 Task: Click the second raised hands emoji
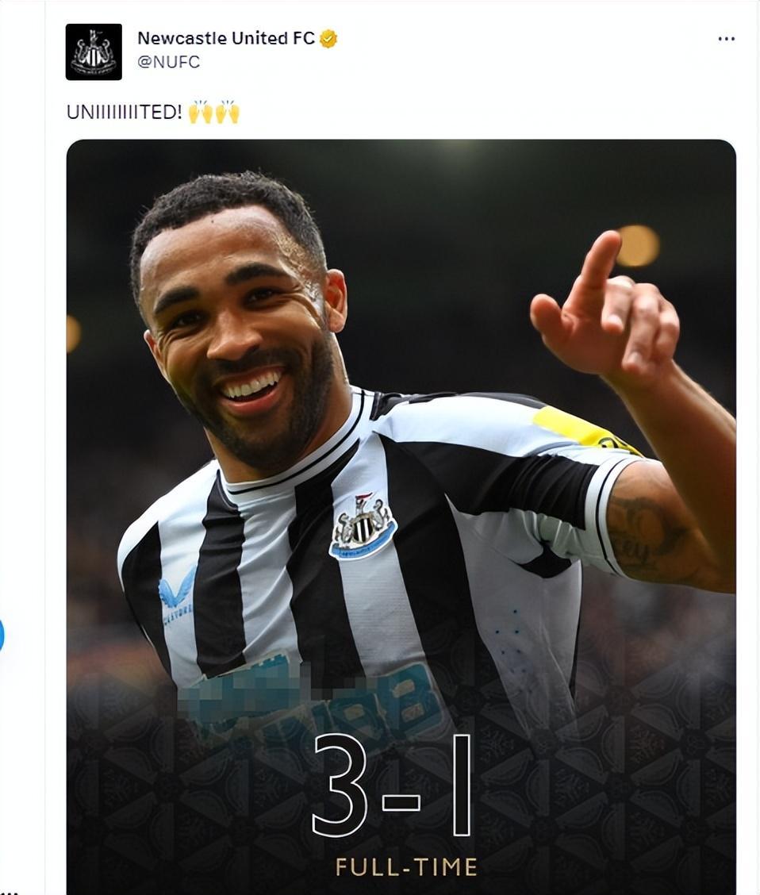[227, 112]
